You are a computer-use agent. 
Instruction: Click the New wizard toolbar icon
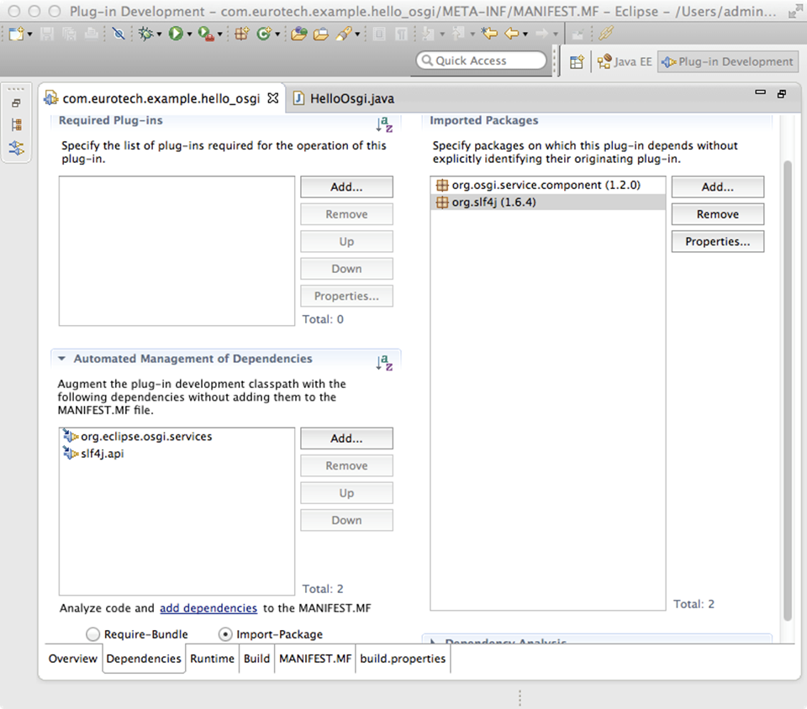click(x=16, y=34)
